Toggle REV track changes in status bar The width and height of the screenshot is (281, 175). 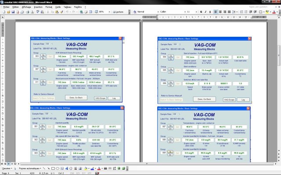tap(78, 173)
